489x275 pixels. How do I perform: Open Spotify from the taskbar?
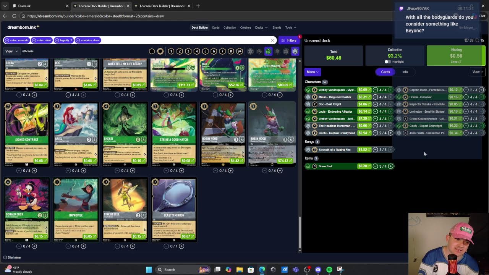329,270
